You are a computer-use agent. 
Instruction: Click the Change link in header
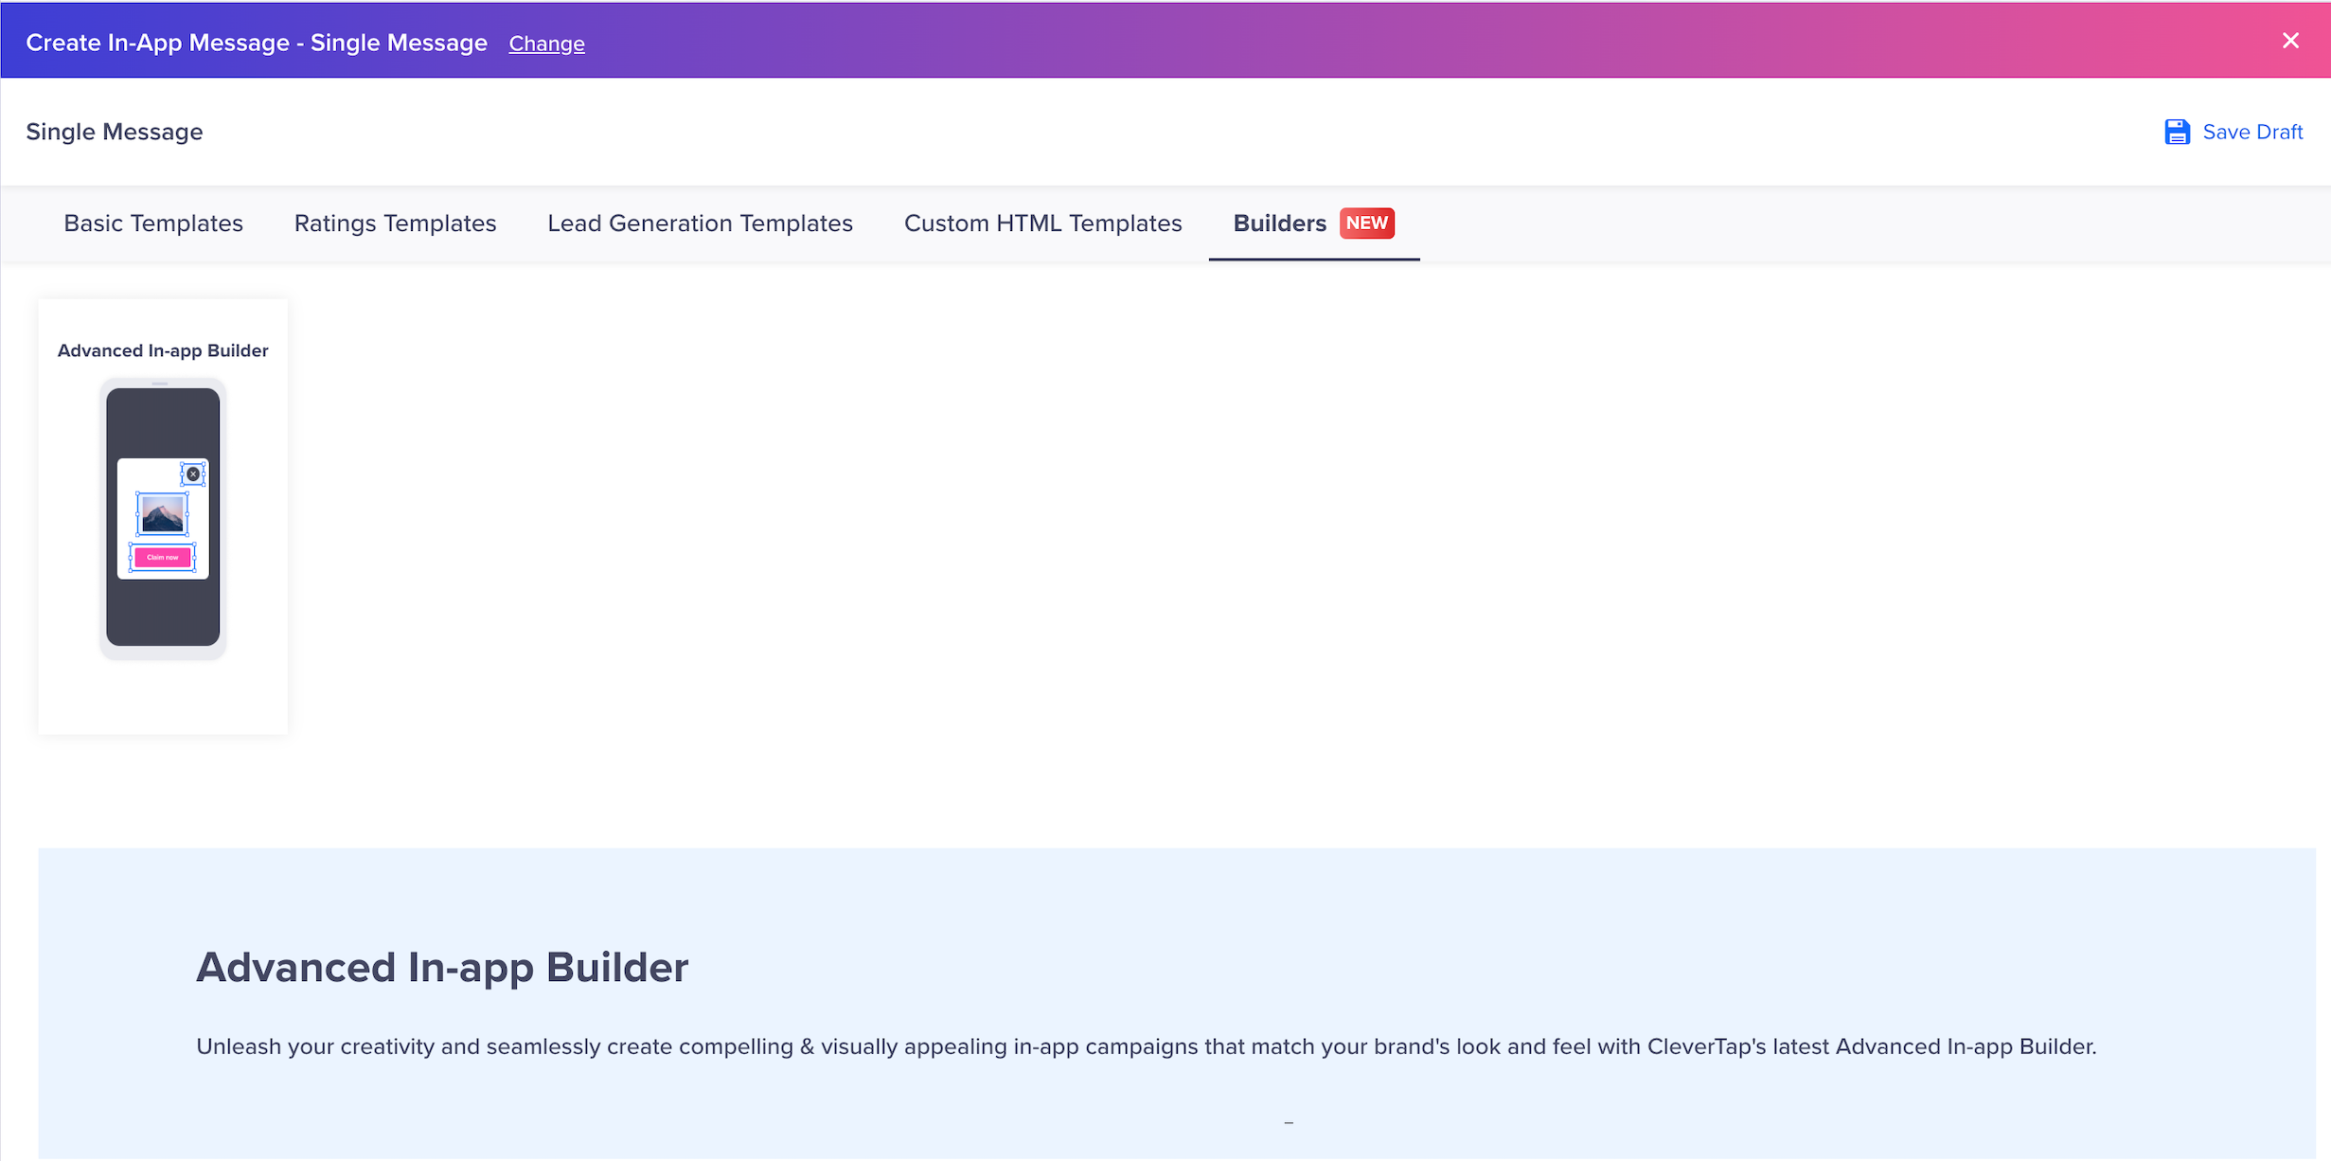point(546,44)
